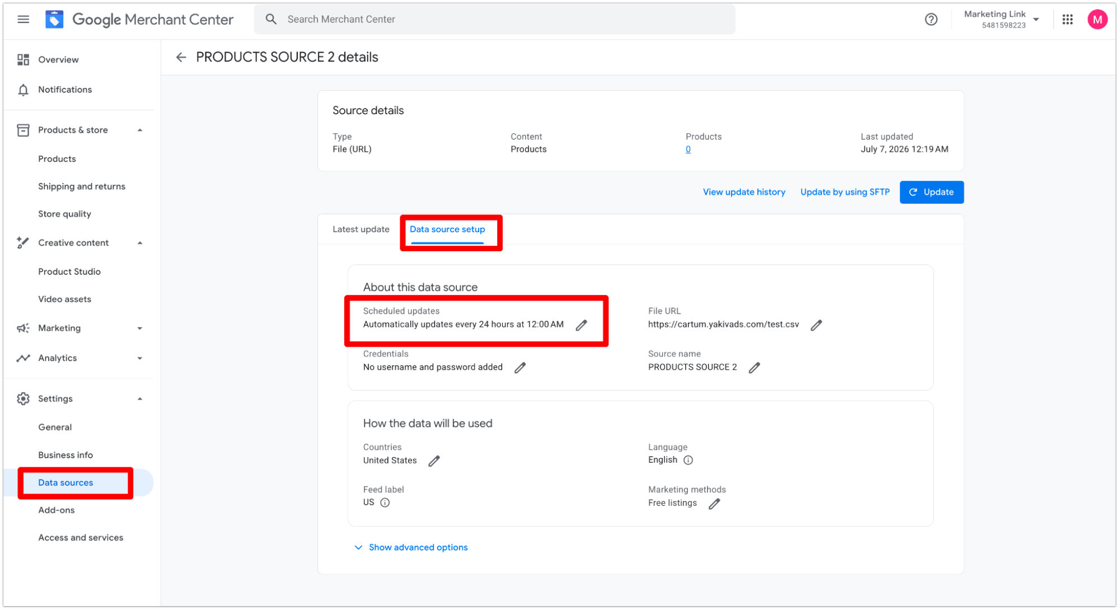Image resolution: width=1119 pixels, height=610 pixels.
Task: Open Video assets
Action: coord(64,299)
